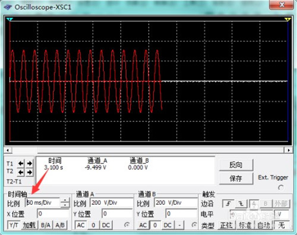
Task: Click Channel A scale field 200 V/Div
Action: tap(112, 202)
